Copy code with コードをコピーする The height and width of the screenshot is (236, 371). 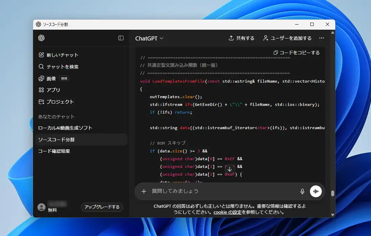[296, 53]
